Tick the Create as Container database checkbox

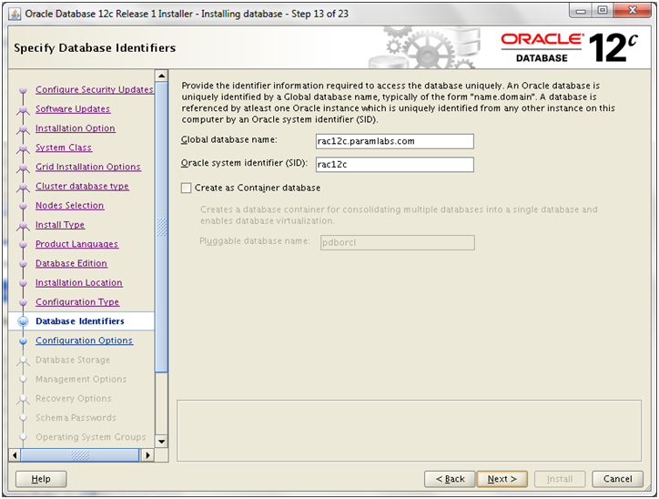(x=187, y=188)
